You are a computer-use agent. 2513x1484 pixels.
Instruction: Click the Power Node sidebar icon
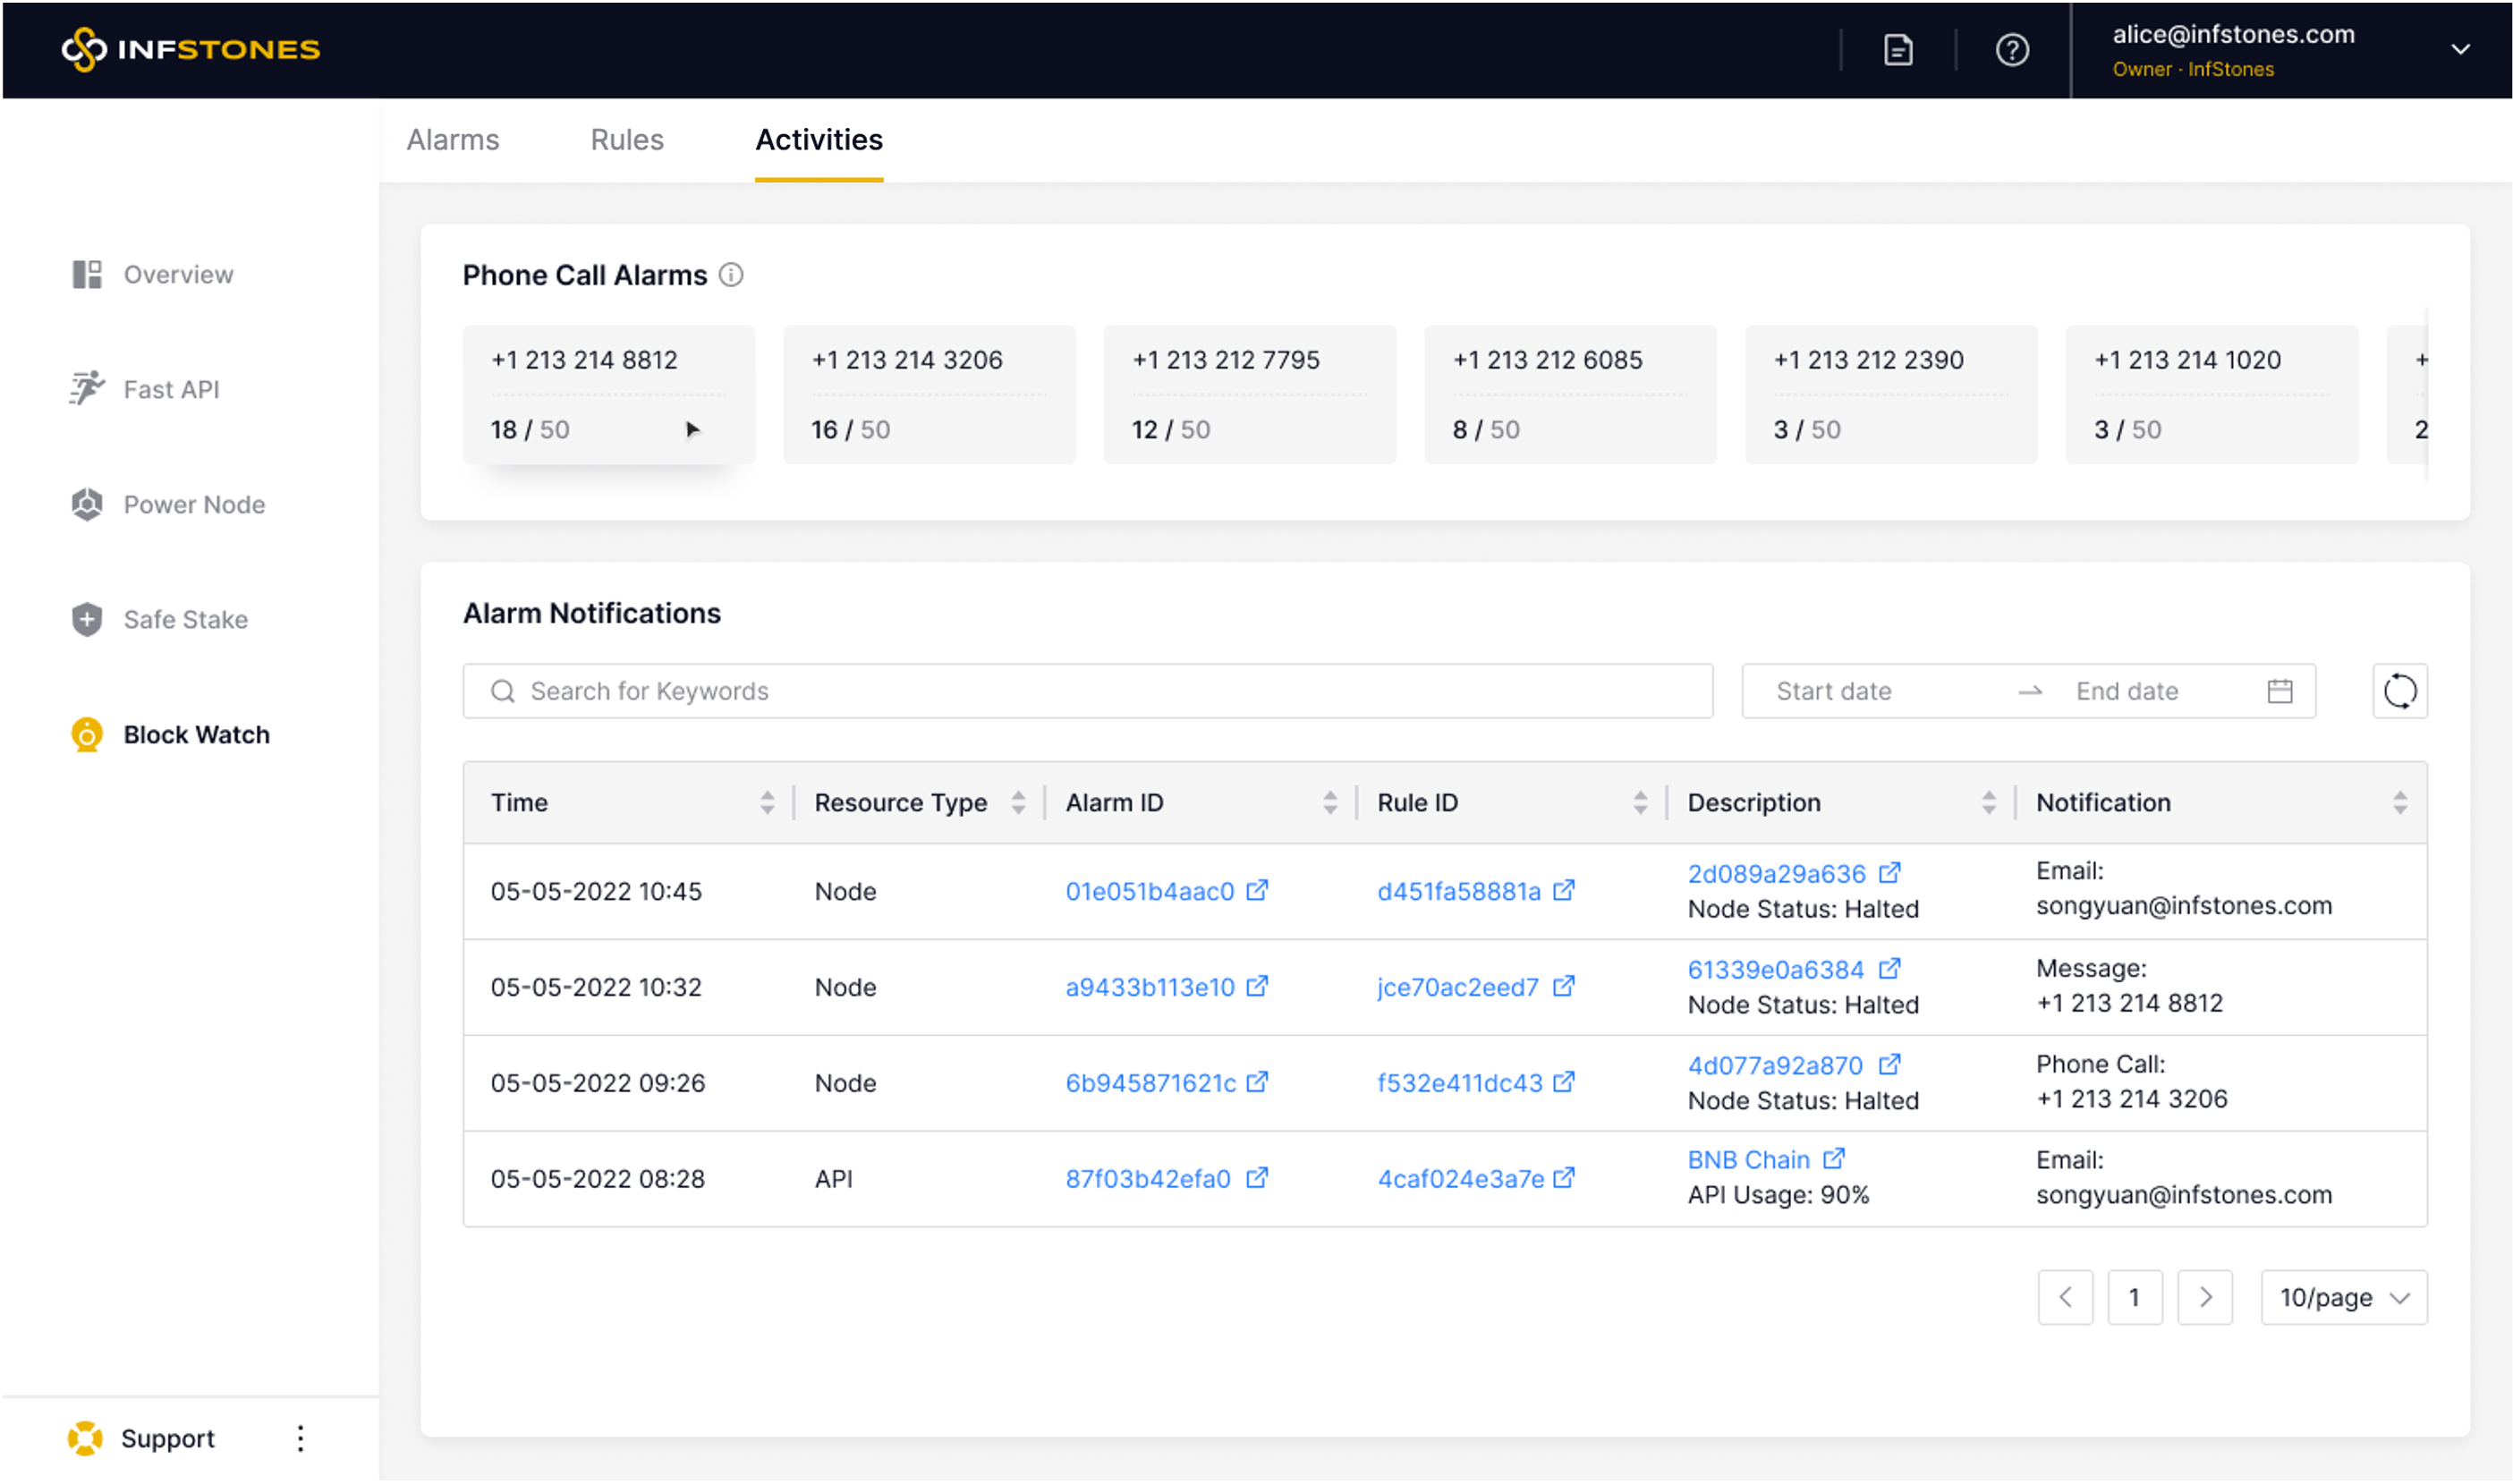coord(87,504)
